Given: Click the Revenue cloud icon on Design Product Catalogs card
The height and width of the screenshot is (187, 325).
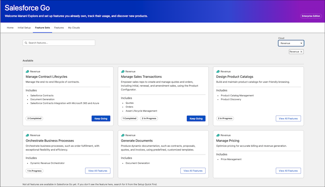Looking at the screenshot, I should 218,71.
